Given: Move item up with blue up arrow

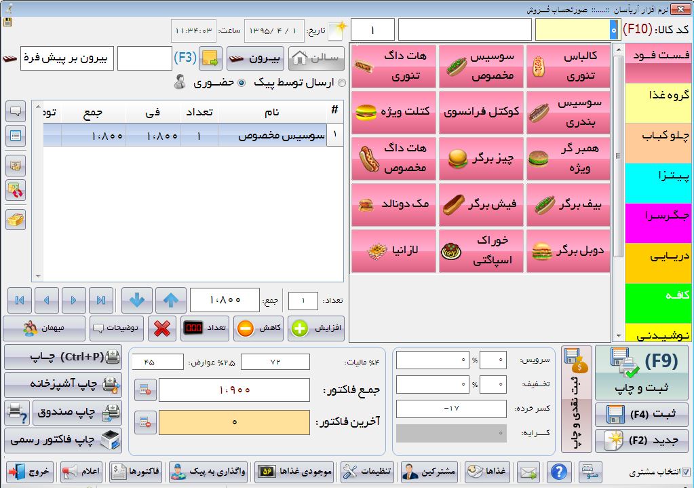Looking at the screenshot, I should 171,300.
